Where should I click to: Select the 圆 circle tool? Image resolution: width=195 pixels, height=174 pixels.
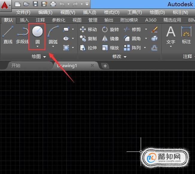pos(37,34)
